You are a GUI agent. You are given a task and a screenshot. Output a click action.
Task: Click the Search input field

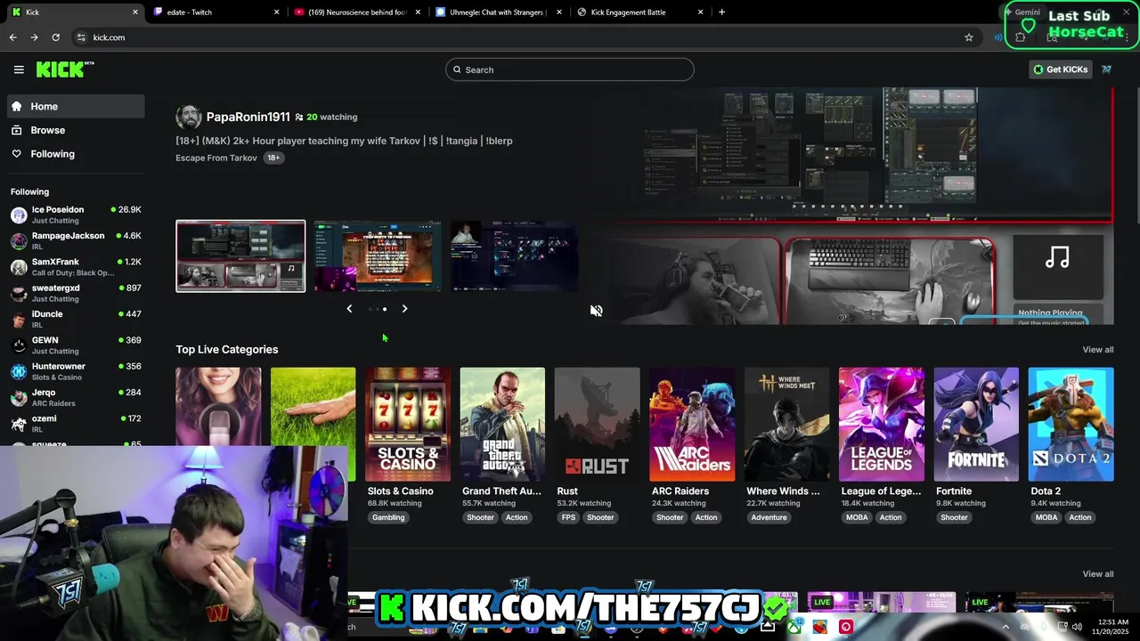(570, 69)
